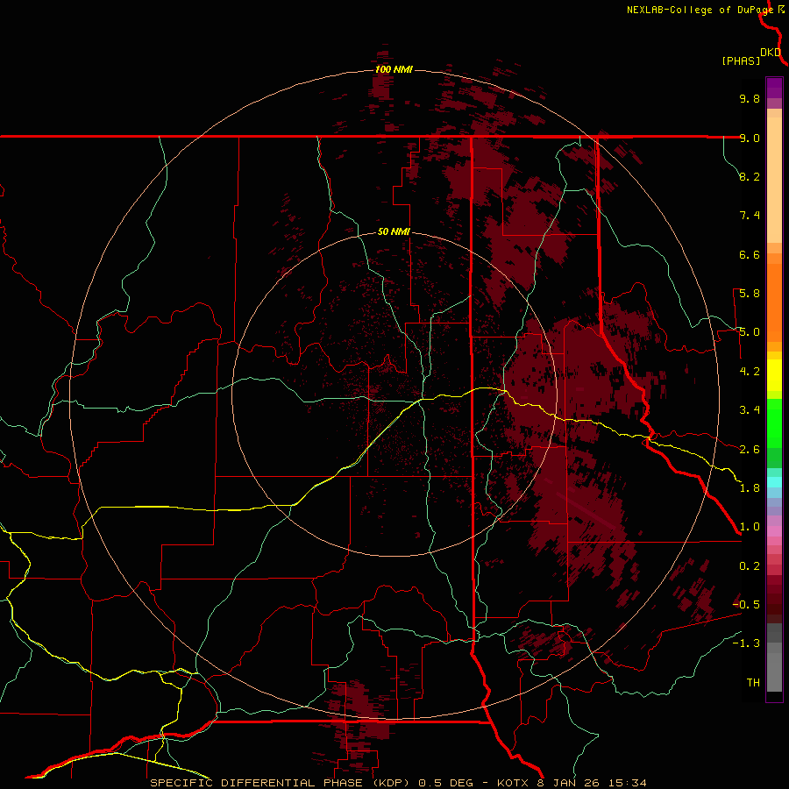Pick the pink color band near 1.0
Image resolution: width=789 pixels, height=789 pixels.
(x=774, y=531)
